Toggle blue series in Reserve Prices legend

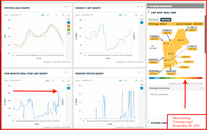[142, 88]
